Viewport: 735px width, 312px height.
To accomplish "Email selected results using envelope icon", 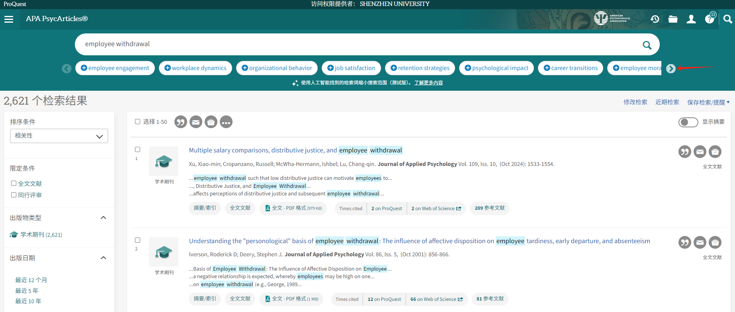I will click(196, 122).
